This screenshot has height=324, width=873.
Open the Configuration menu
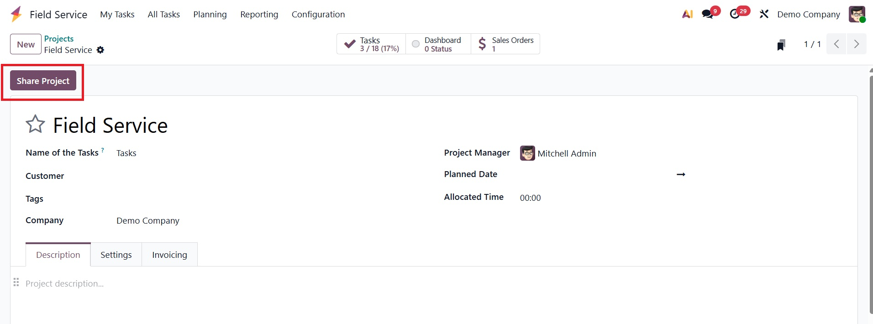tap(318, 14)
